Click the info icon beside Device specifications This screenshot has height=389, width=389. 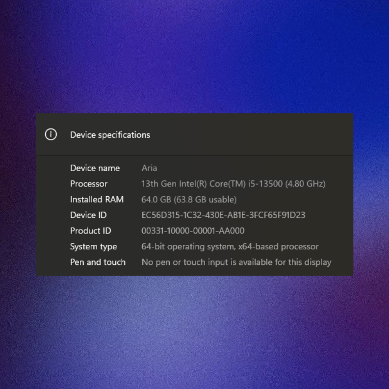51,134
